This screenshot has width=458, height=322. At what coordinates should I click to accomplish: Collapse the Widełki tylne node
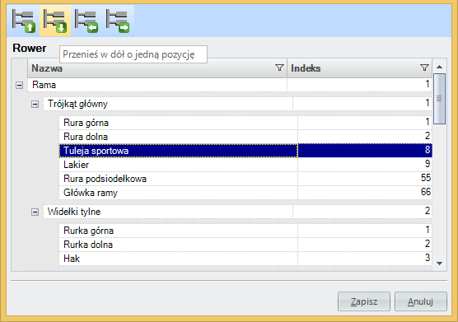pyautogui.click(x=35, y=212)
